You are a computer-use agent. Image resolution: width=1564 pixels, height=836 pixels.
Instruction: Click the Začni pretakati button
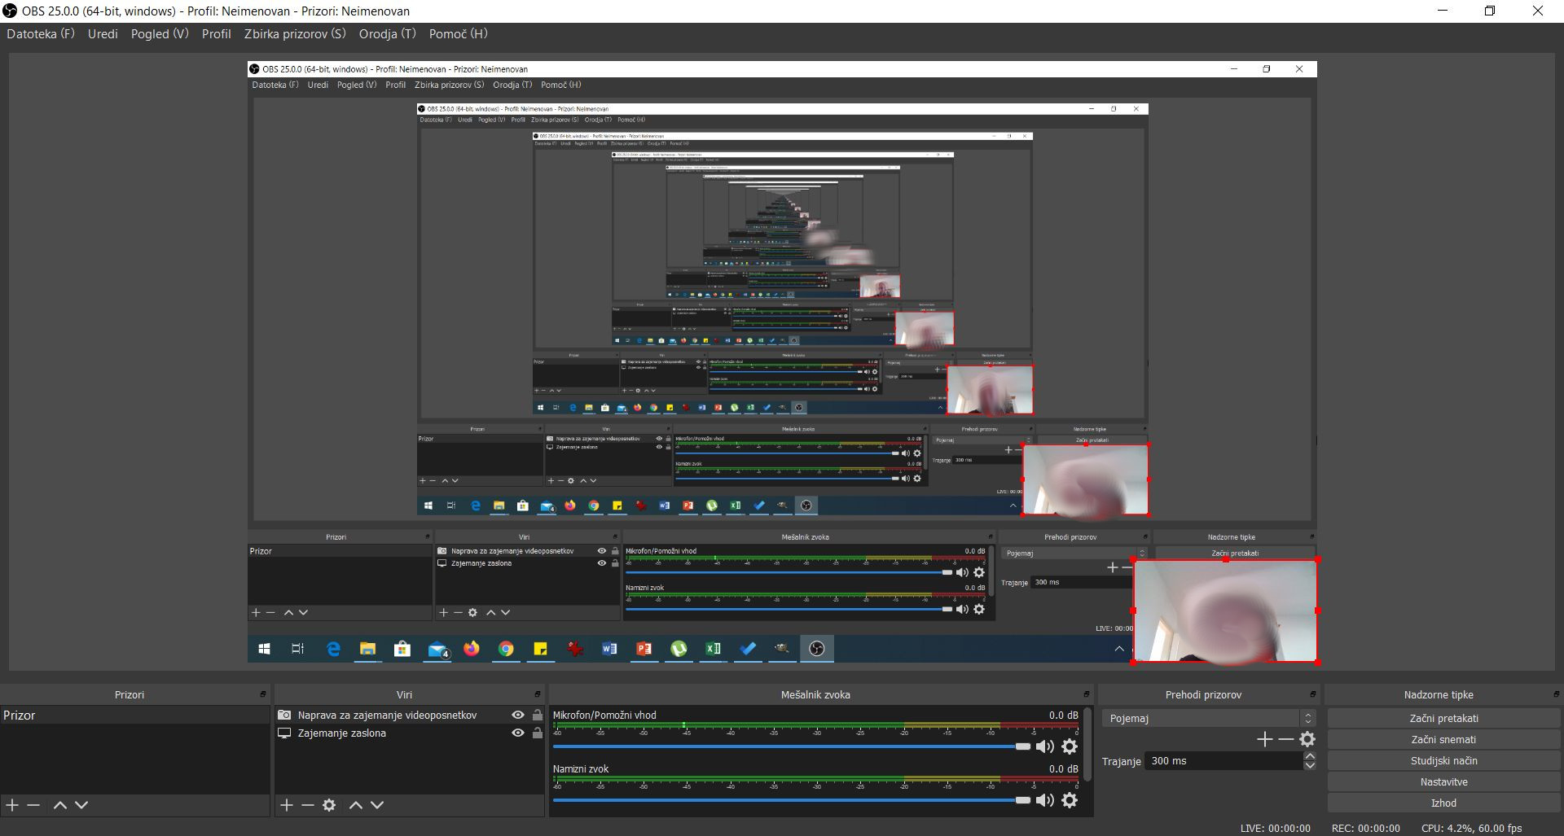pos(1443,718)
